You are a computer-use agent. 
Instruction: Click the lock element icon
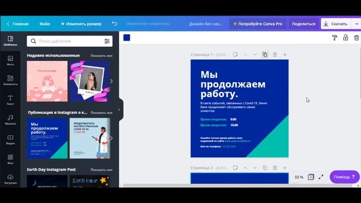(x=346, y=38)
